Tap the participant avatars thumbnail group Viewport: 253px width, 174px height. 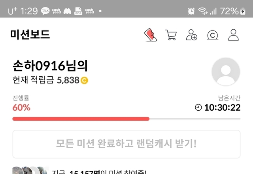tap(30, 170)
